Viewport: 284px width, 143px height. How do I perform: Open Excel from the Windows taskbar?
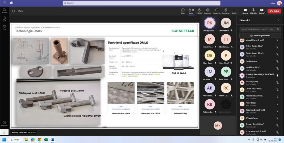46,140
